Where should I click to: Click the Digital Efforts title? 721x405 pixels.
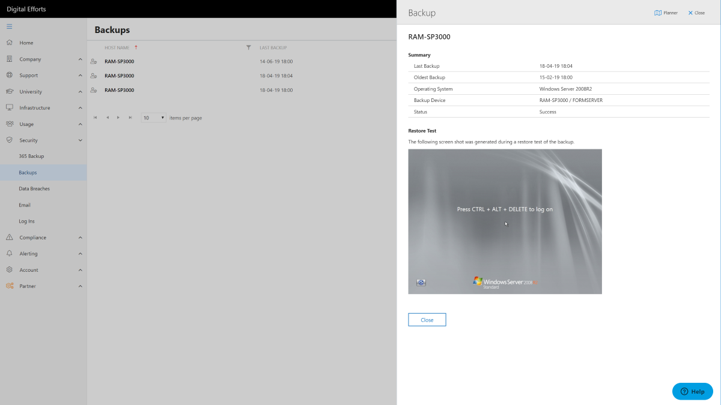coord(26,9)
